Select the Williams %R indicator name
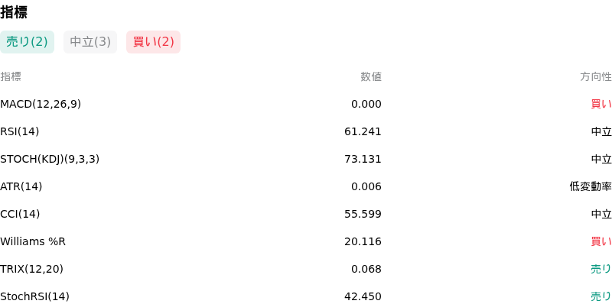 33,241
